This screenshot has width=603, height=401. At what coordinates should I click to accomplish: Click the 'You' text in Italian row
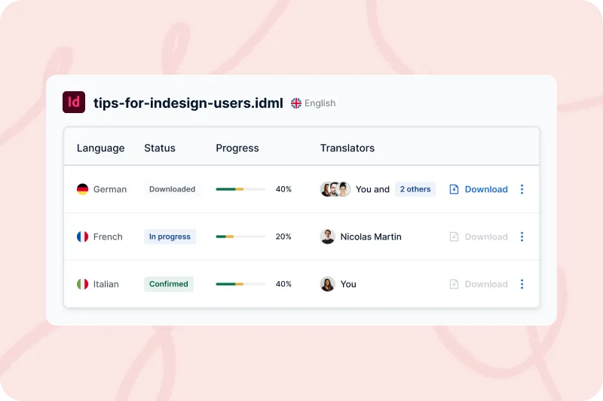click(x=348, y=284)
